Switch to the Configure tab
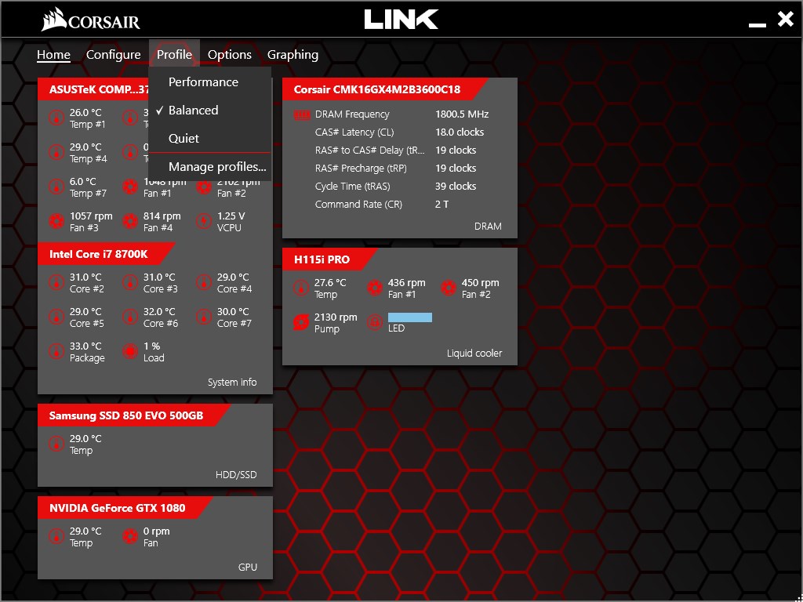This screenshot has width=803, height=602. coord(113,54)
